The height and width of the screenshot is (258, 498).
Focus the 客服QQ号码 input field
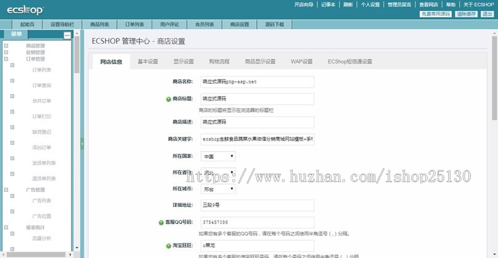pyautogui.click(x=257, y=222)
